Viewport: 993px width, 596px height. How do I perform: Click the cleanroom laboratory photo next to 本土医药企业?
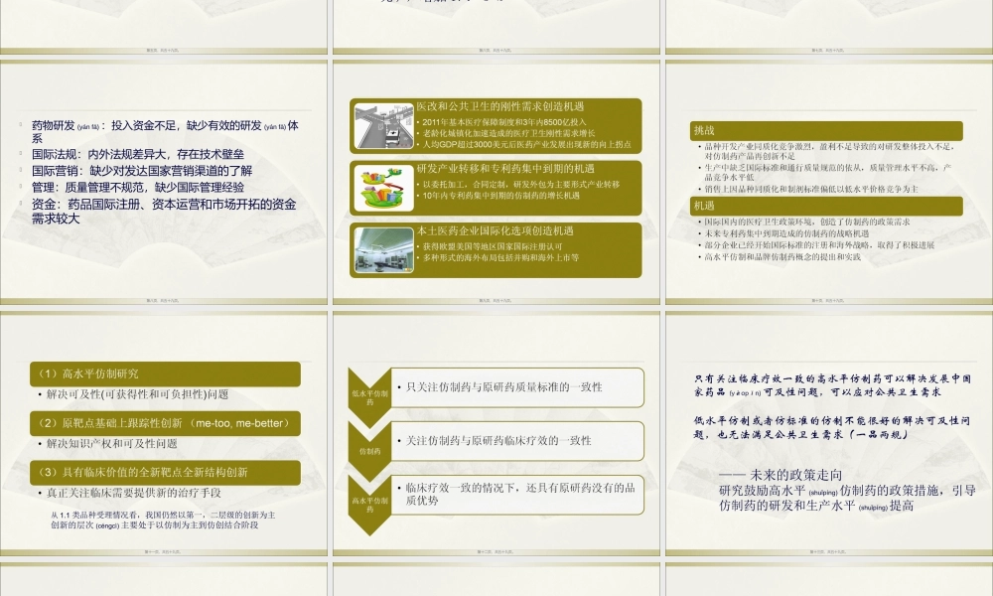[385, 248]
